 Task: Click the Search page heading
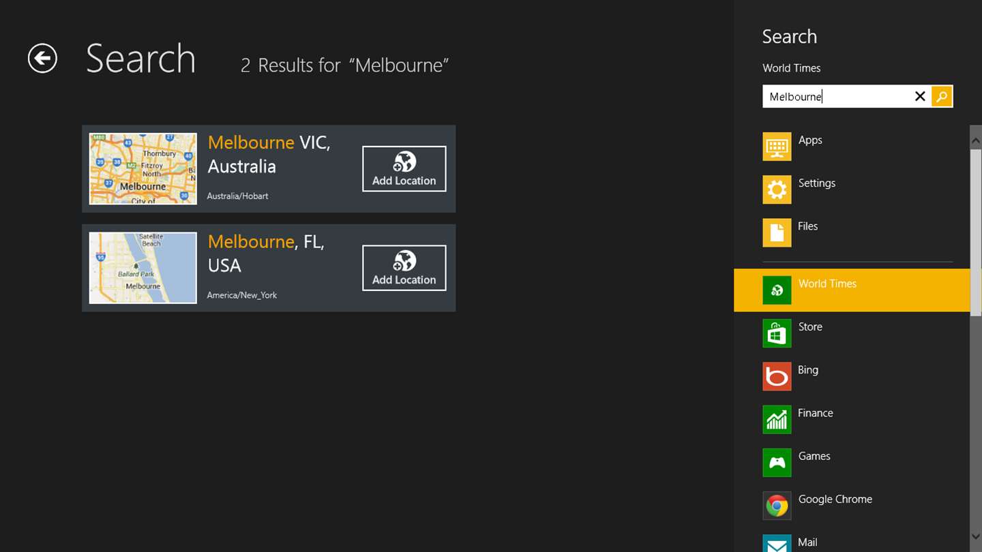point(140,59)
